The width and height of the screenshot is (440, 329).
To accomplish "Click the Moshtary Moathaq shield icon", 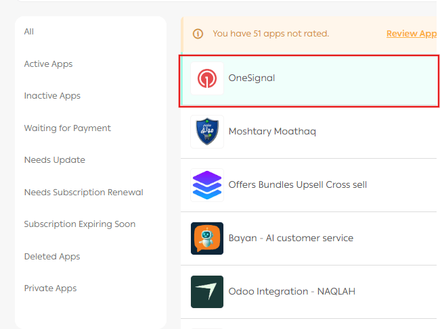I will pyautogui.click(x=207, y=132).
